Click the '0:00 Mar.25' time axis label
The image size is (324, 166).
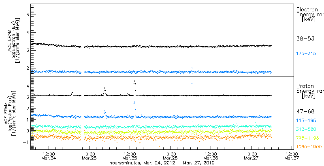click(89, 156)
